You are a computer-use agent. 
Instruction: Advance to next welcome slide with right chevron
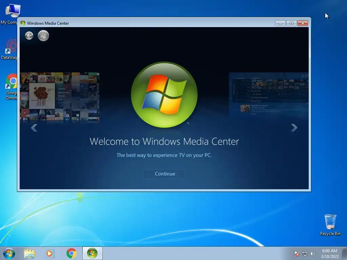[x=294, y=128]
